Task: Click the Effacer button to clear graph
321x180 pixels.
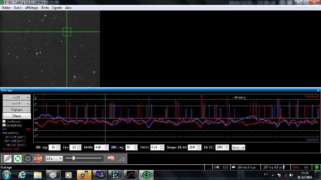Action: (x=16, y=116)
